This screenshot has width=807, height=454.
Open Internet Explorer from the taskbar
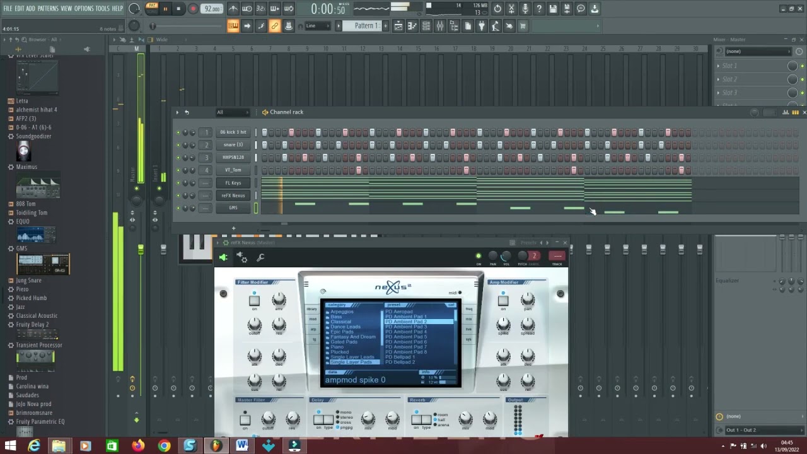[x=34, y=446]
